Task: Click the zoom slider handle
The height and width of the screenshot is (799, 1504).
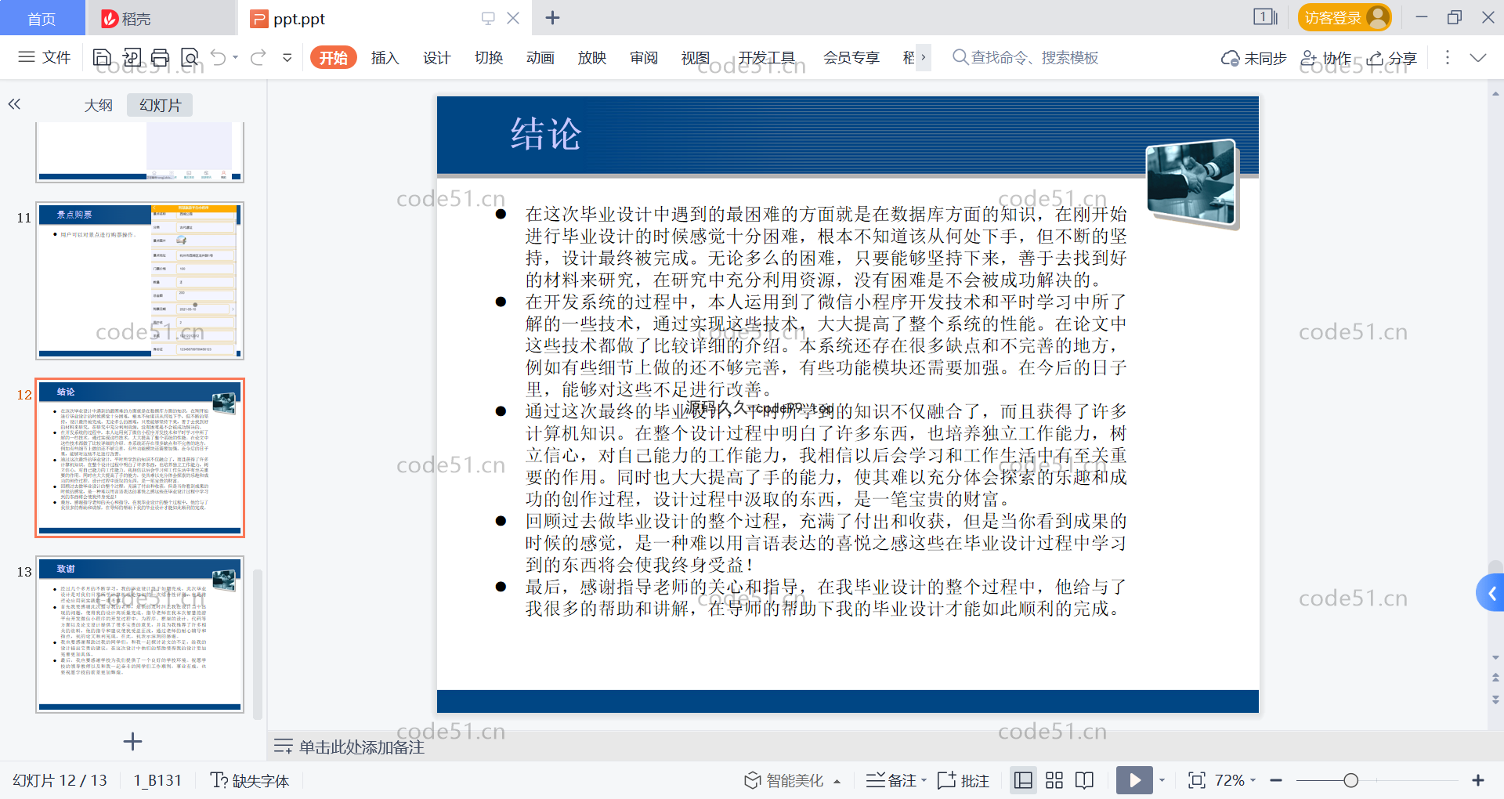Action: (x=1350, y=780)
